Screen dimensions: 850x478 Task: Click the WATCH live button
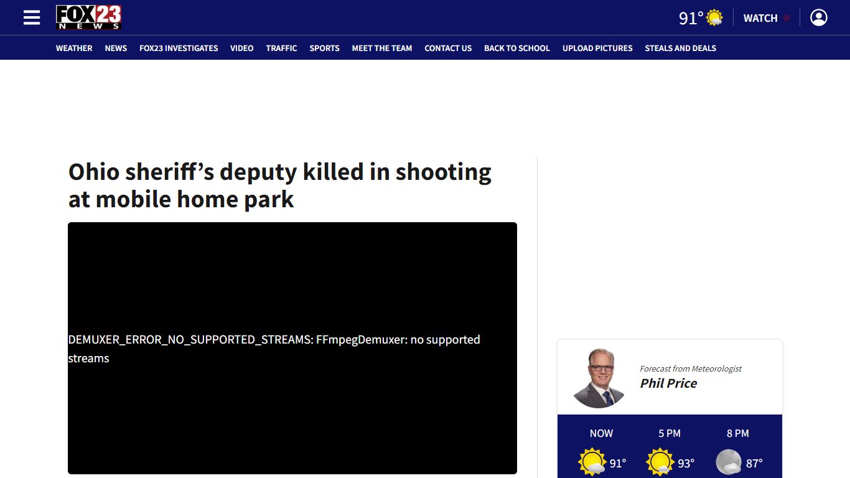[x=766, y=18]
